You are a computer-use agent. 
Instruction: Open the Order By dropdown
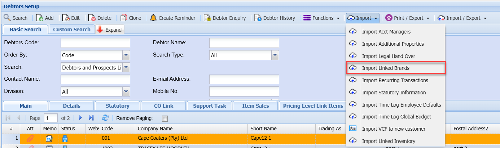point(126,55)
